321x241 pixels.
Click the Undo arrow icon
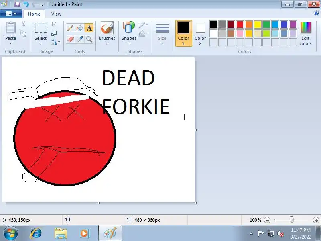26,4
